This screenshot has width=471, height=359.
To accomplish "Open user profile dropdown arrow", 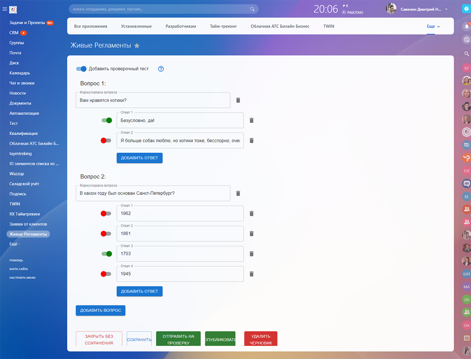I will coord(446,9).
